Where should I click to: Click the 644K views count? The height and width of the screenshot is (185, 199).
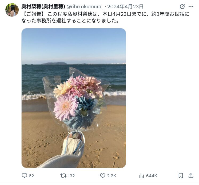point(152,176)
